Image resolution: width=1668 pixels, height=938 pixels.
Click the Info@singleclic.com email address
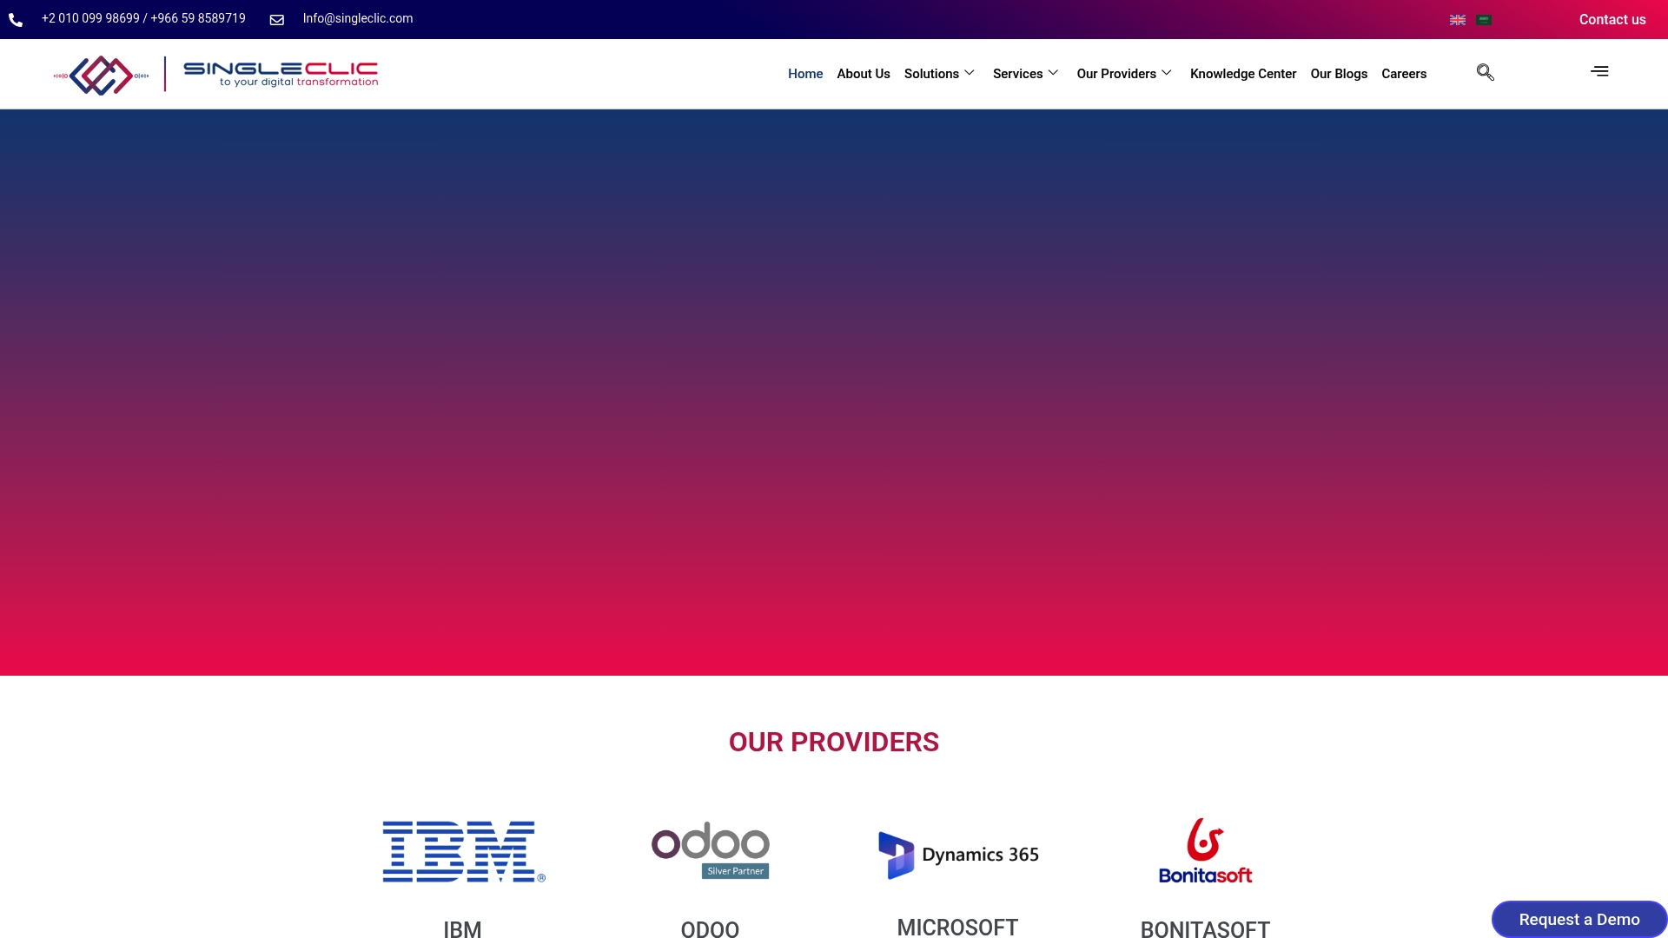[357, 18]
